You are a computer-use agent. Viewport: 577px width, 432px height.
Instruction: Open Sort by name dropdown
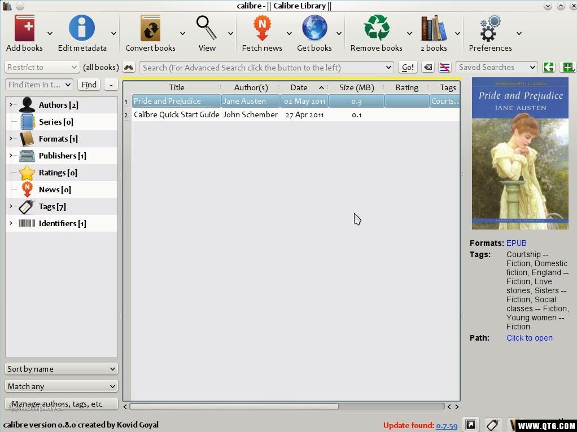point(62,369)
